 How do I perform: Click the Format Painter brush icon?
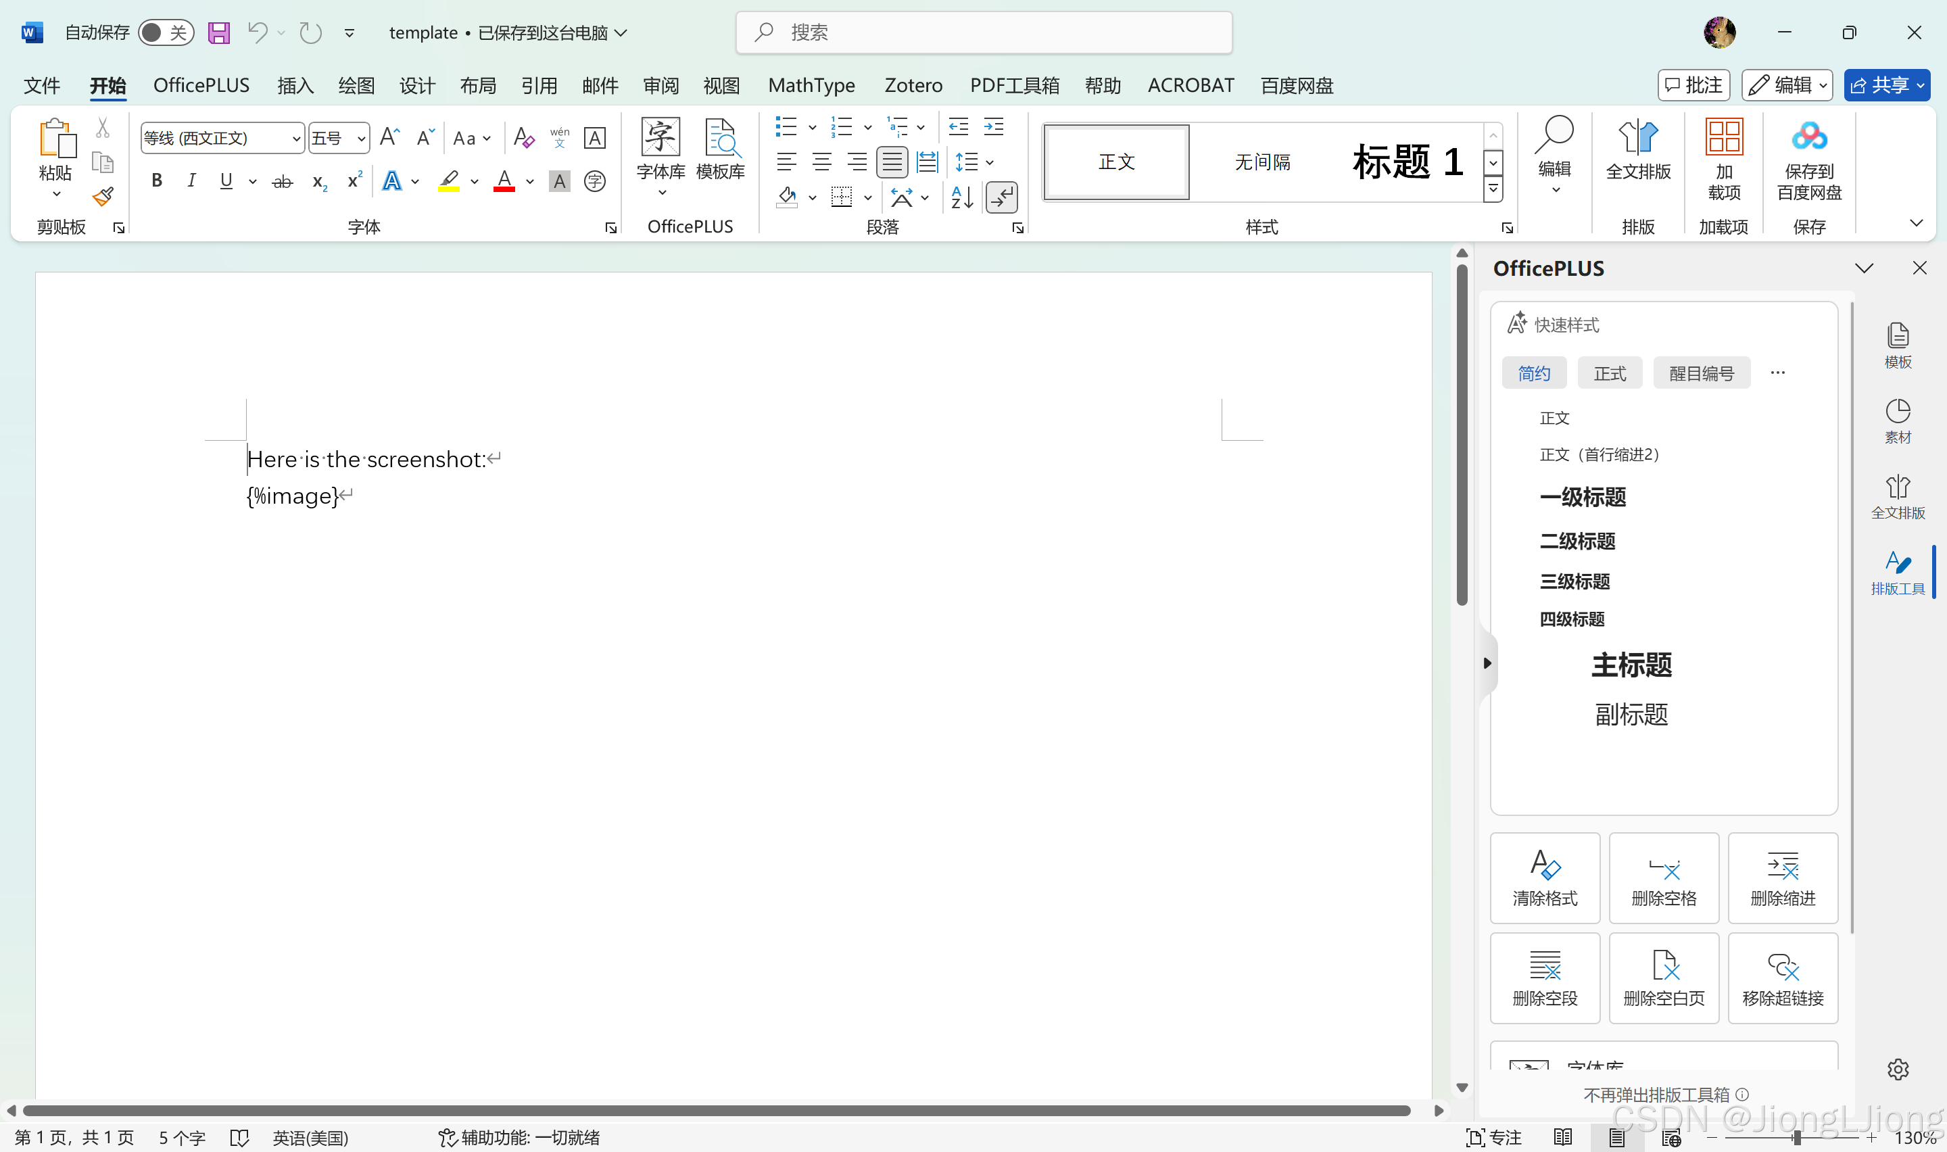click(x=103, y=197)
